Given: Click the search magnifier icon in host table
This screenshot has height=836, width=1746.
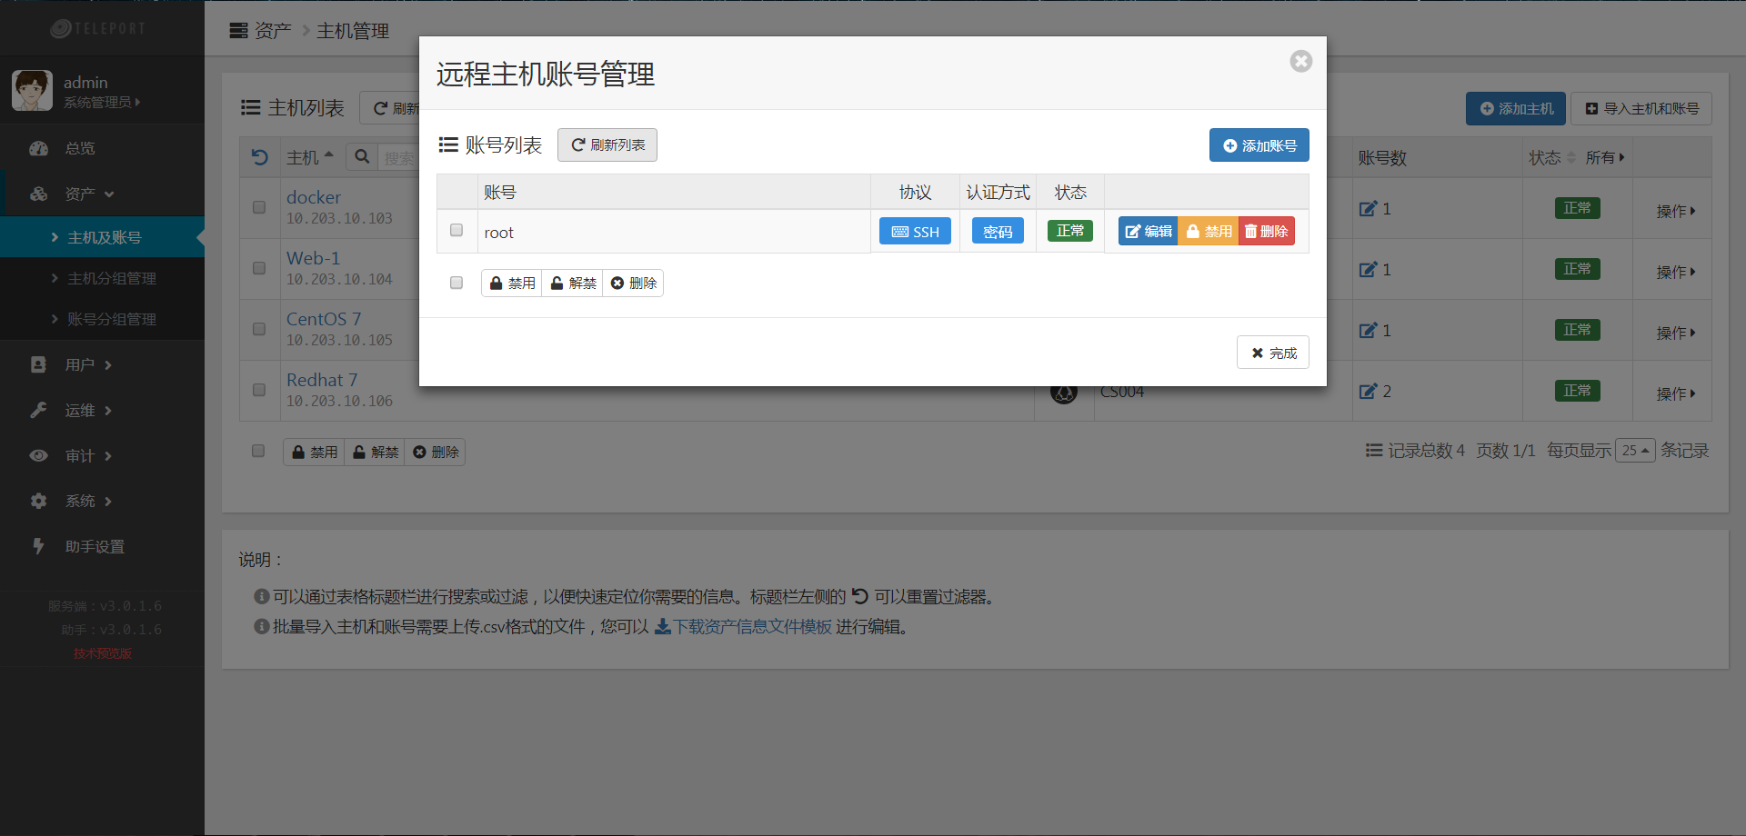Looking at the screenshot, I should pos(362,156).
